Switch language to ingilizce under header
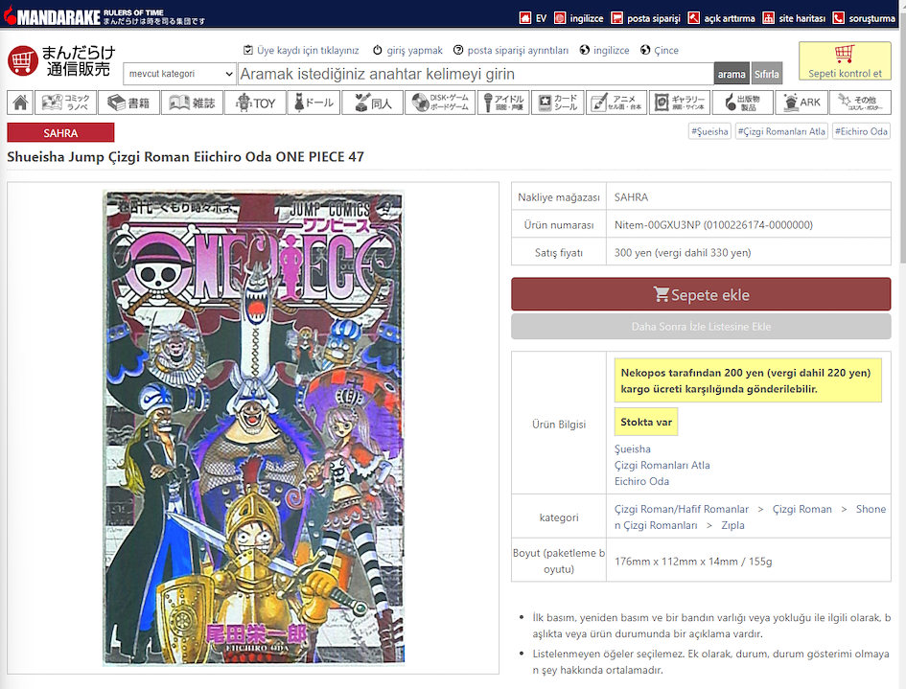The height and width of the screenshot is (689, 906). pos(604,50)
